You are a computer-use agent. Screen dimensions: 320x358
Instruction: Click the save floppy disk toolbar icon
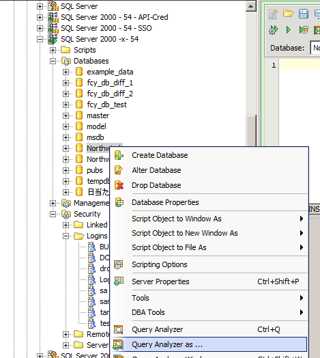(304, 14)
